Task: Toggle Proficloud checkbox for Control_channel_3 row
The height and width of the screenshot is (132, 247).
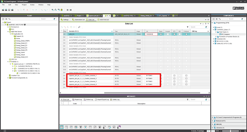Action: tap(187, 82)
